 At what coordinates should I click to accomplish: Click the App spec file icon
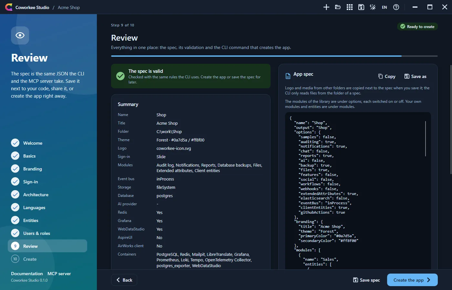288,76
